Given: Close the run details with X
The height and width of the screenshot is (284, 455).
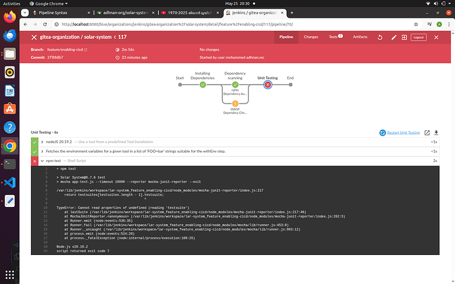Looking at the screenshot, I should pos(436,38).
